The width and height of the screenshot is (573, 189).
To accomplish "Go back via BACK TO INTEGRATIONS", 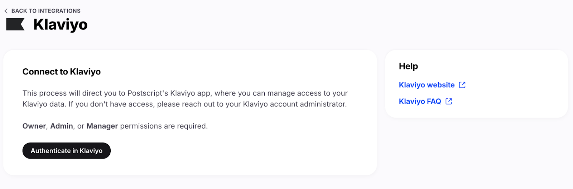I will (46, 11).
